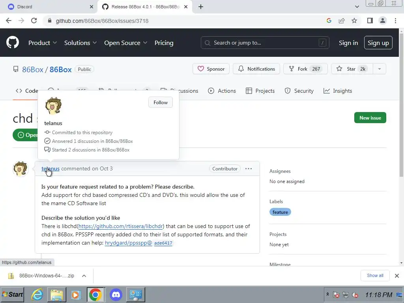The image size is (404, 303).
Task: Click telanus avatar beside the comment
Action: coord(21,169)
